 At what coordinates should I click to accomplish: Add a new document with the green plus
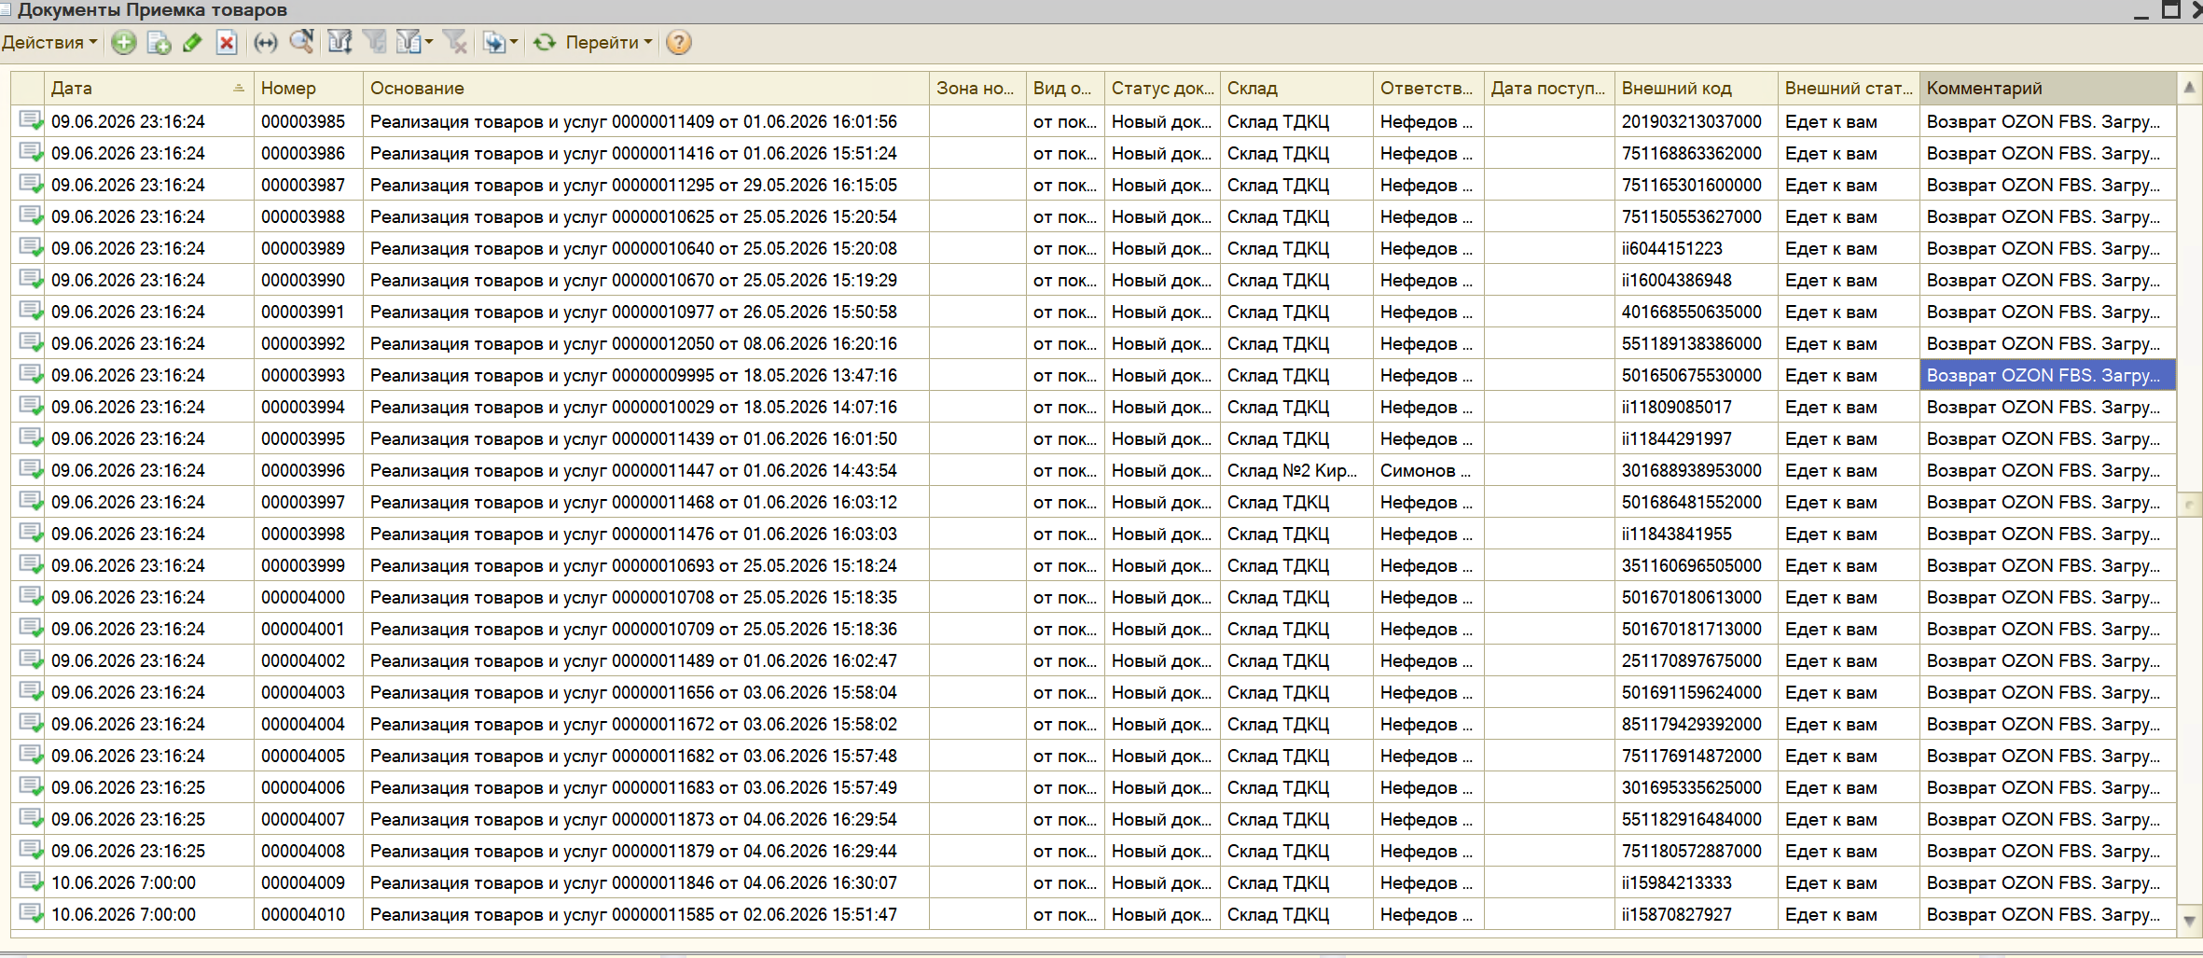(x=123, y=42)
